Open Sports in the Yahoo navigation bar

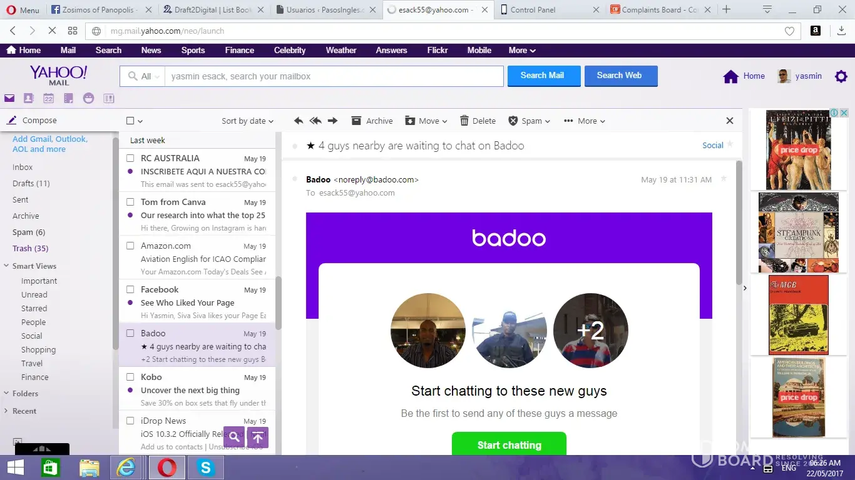point(193,51)
